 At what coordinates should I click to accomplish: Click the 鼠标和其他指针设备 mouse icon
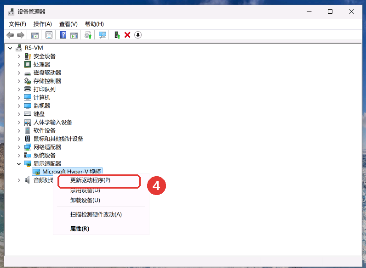(x=28, y=139)
